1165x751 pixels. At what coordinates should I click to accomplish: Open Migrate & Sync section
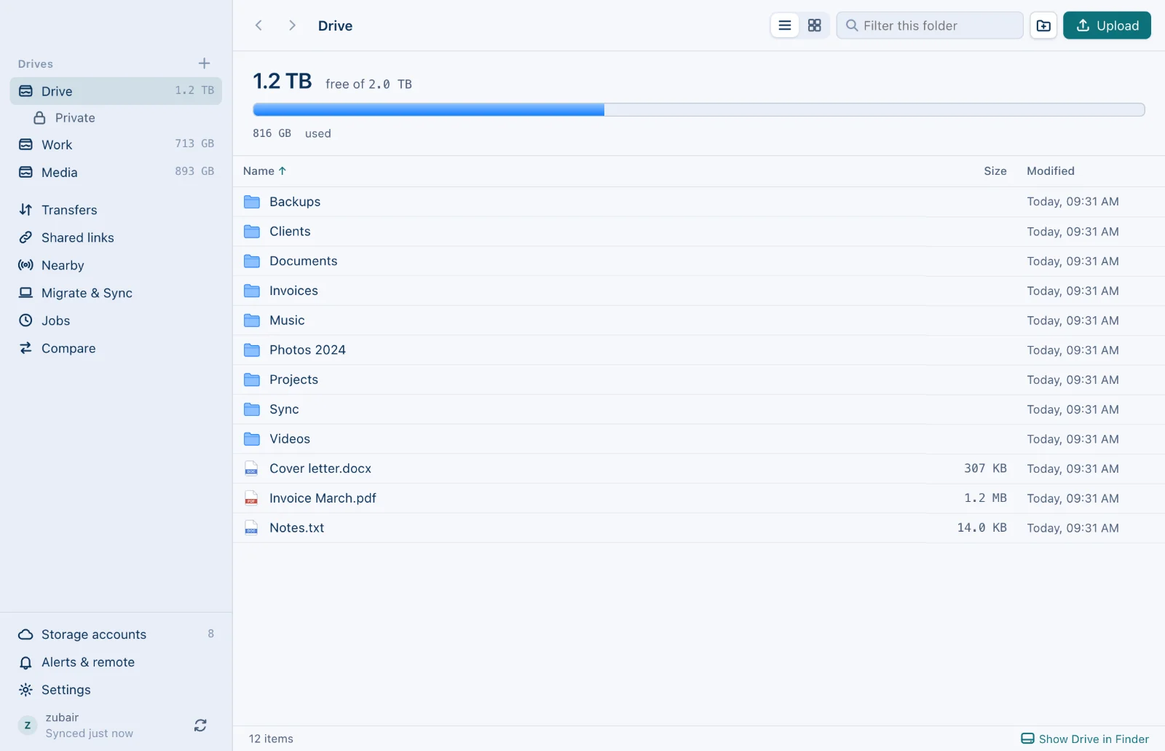(x=116, y=293)
